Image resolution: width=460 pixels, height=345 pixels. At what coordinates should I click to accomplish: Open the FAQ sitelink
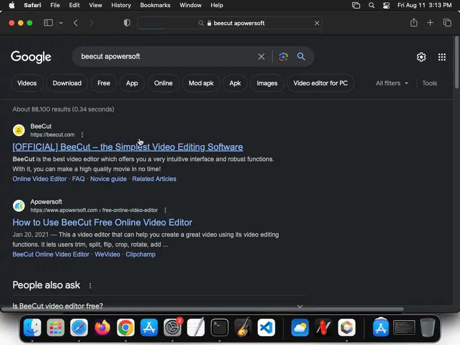click(x=78, y=179)
